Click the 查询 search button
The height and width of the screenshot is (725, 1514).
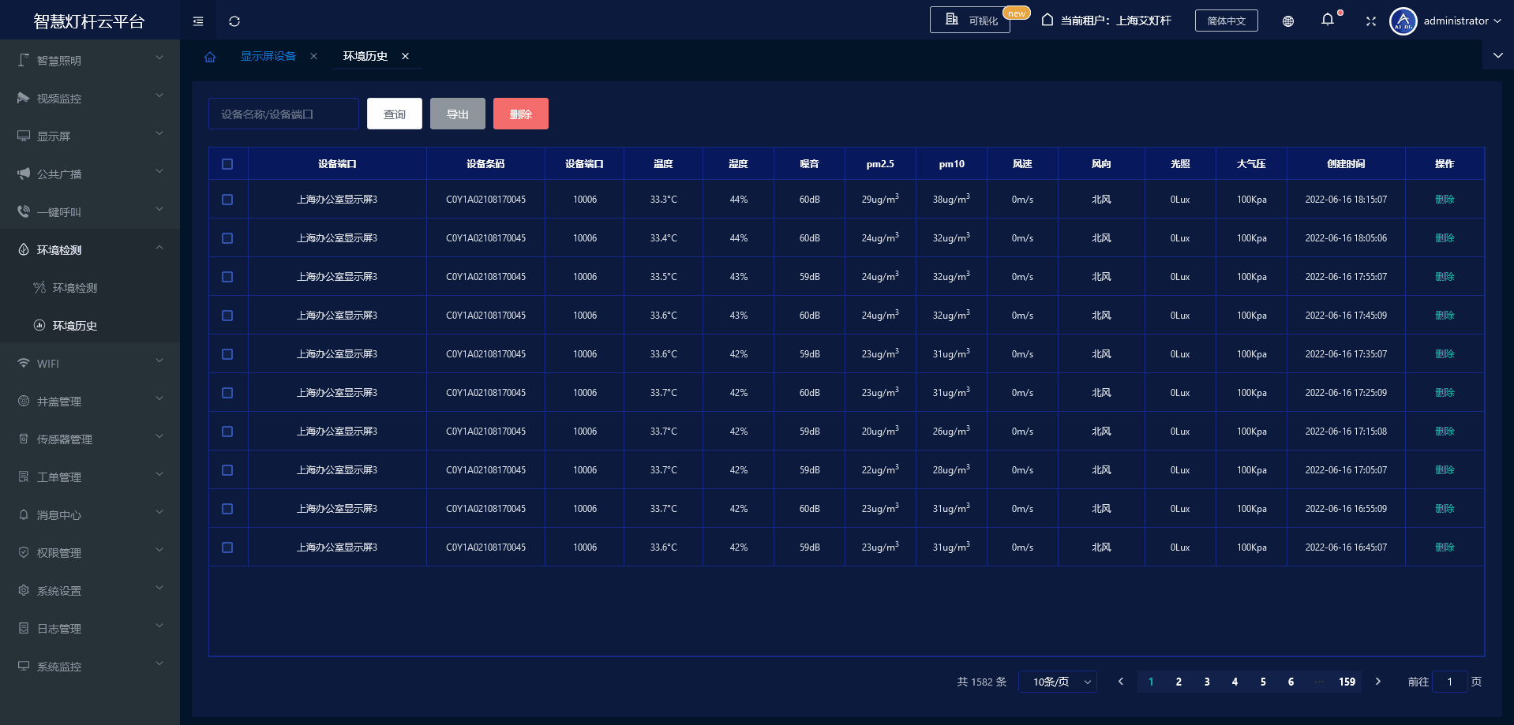(x=395, y=114)
